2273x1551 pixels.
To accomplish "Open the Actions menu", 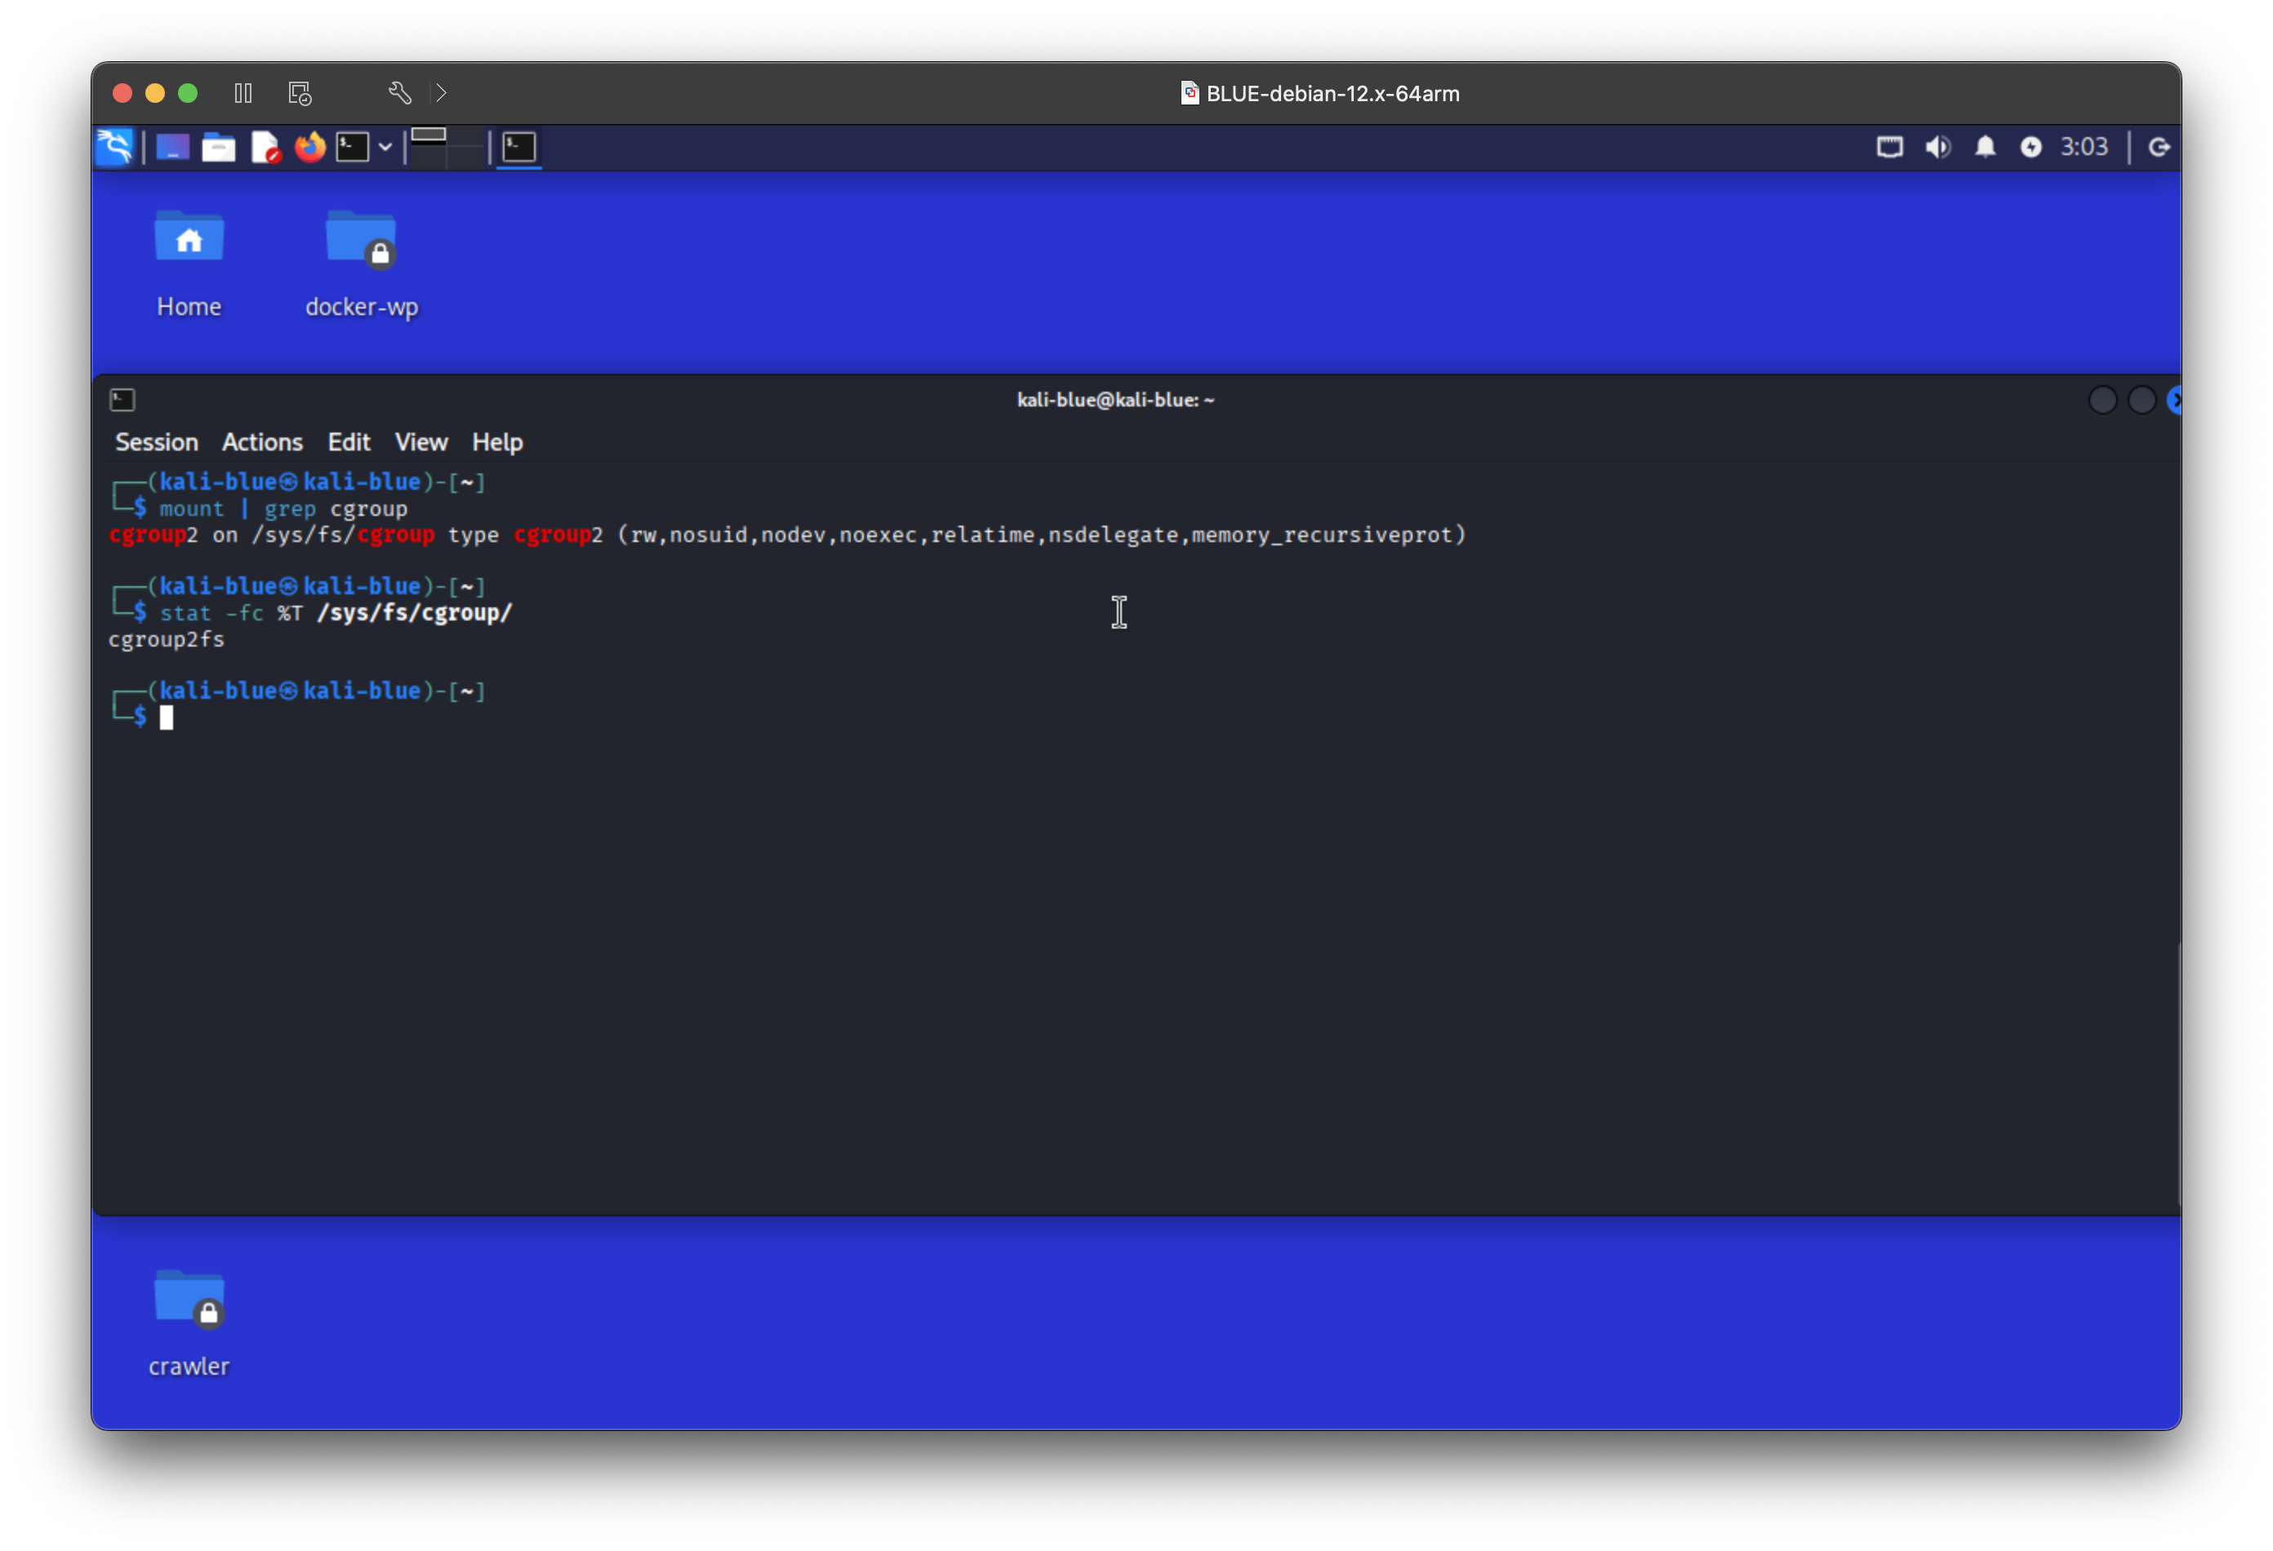I will point(262,442).
